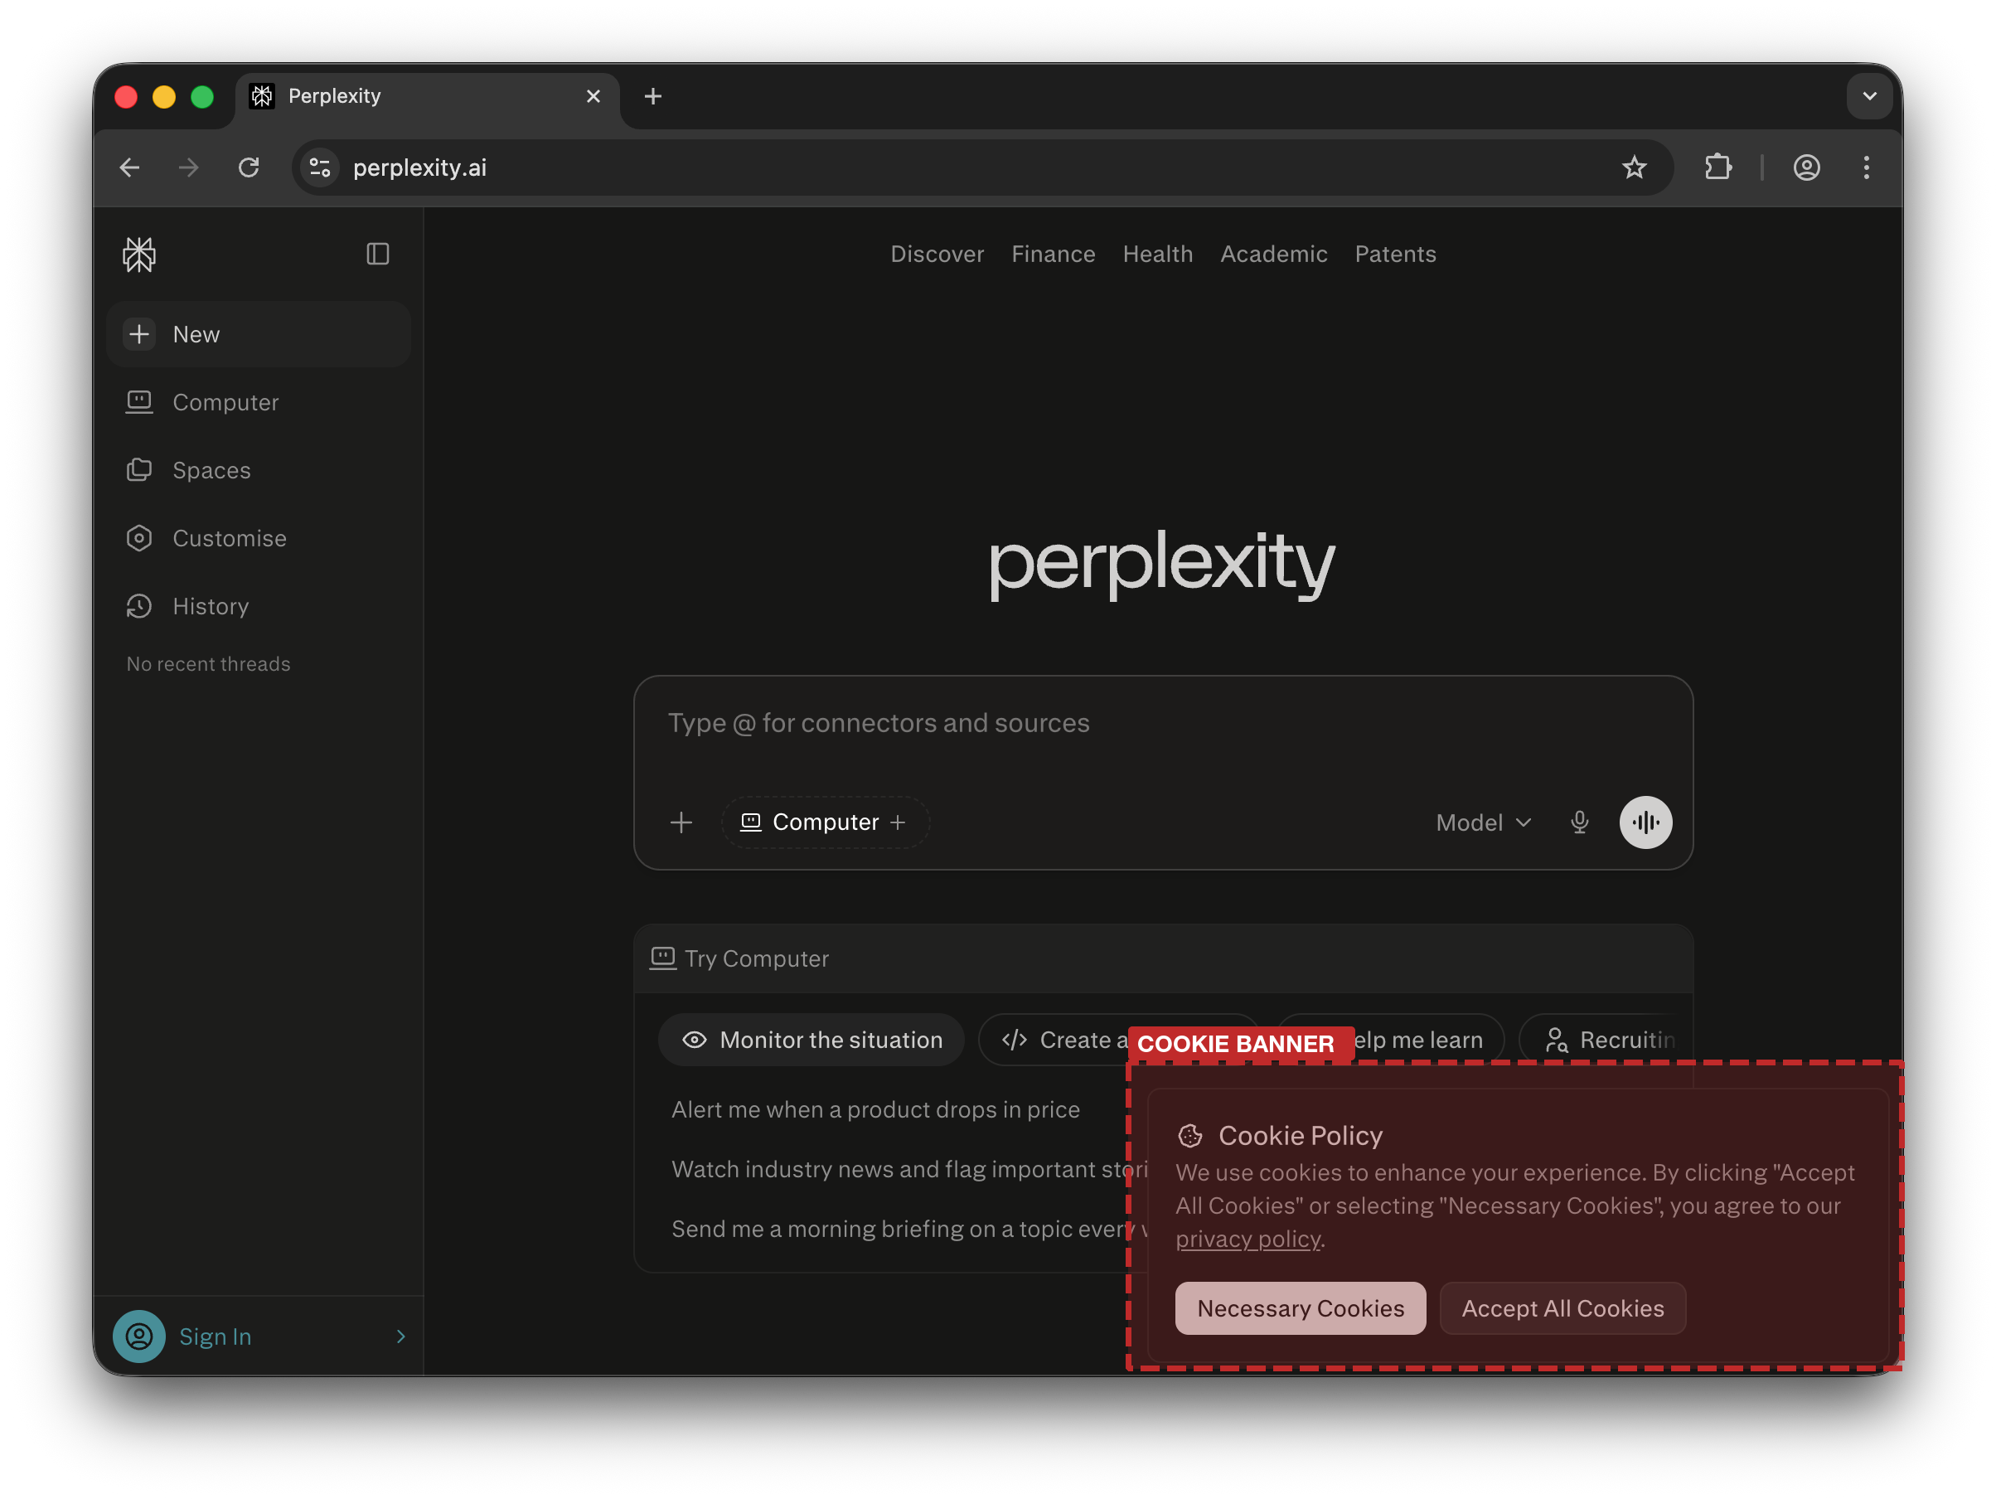1996x1499 pixels.
Task: Click the Necessary Cookies button
Action: point(1301,1308)
